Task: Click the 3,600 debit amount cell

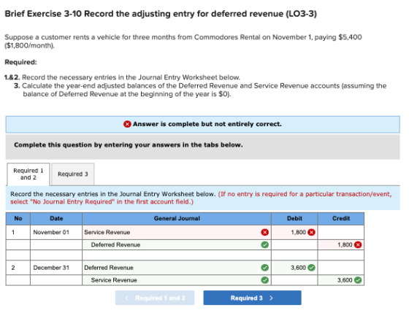Action: coord(294,268)
